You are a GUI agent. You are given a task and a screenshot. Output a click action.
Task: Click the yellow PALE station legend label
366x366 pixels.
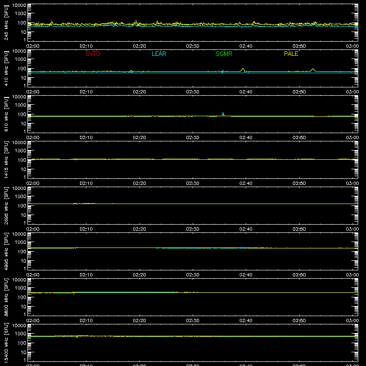(x=291, y=54)
